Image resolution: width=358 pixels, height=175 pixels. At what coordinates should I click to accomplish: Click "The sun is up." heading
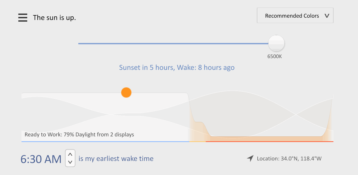(55, 18)
